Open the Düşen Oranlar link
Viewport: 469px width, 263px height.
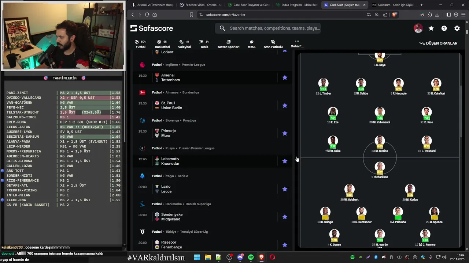(438, 43)
